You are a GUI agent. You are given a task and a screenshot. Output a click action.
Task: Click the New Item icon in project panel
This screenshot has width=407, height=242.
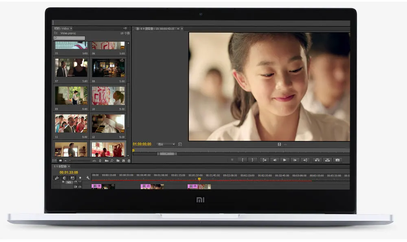124,161
